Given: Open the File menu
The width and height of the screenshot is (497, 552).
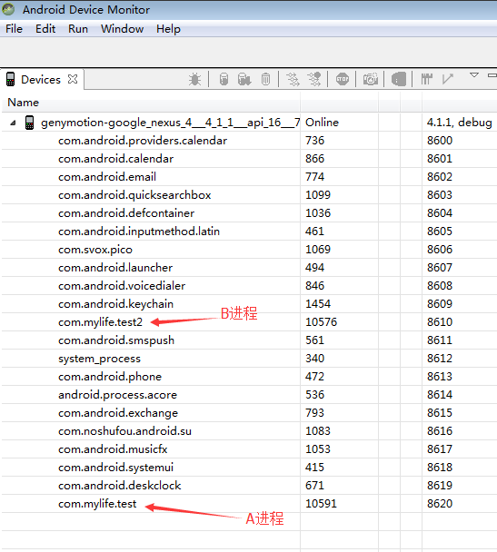Looking at the screenshot, I should (x=15, y=29).
